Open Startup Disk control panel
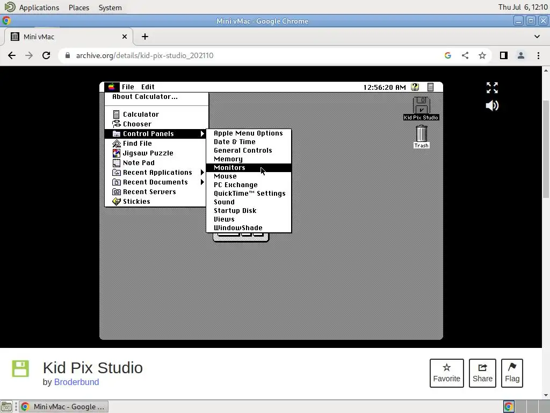Screen dimensions: 550x413 (x=249, y=211)
